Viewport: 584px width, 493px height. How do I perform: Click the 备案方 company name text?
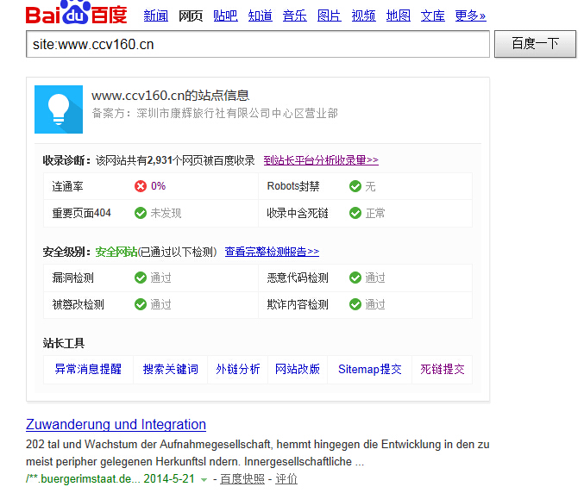click(x=237, y=113)
